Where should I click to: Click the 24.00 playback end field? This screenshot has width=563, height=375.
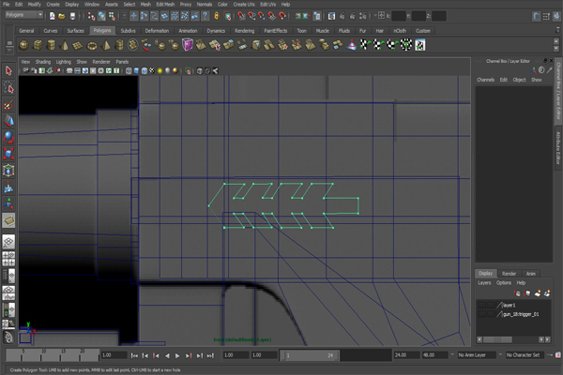click(407, 355)
